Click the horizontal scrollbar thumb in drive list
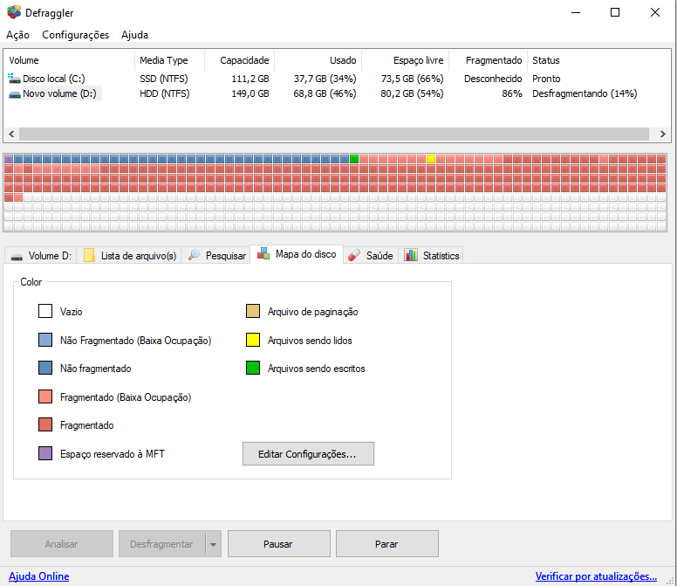This screenshot has width=677, height=586. [334, 134]
